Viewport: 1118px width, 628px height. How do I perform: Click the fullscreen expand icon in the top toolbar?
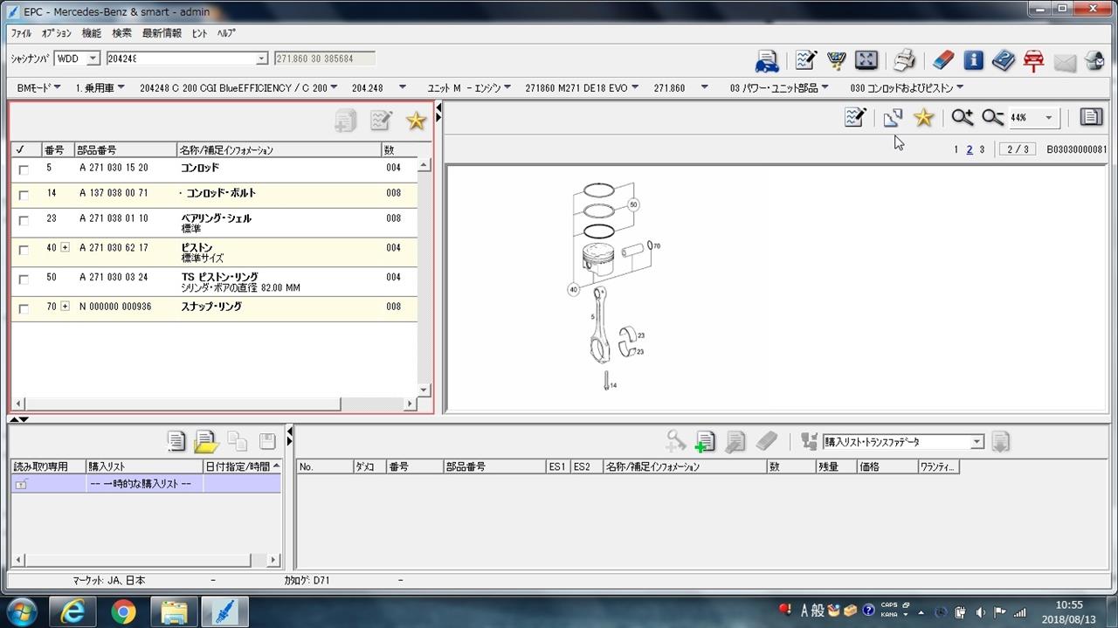click(x=866, y=60)
